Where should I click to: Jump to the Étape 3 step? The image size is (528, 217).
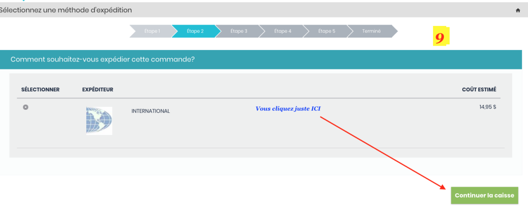click(x=238, y=31)
